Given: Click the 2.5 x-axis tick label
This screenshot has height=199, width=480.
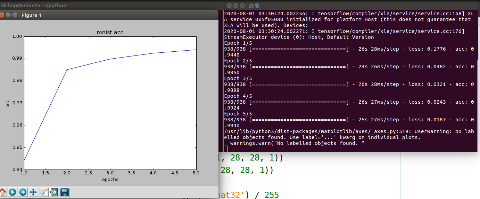Looking at the screenshot, I should click(x=88, y=173).
